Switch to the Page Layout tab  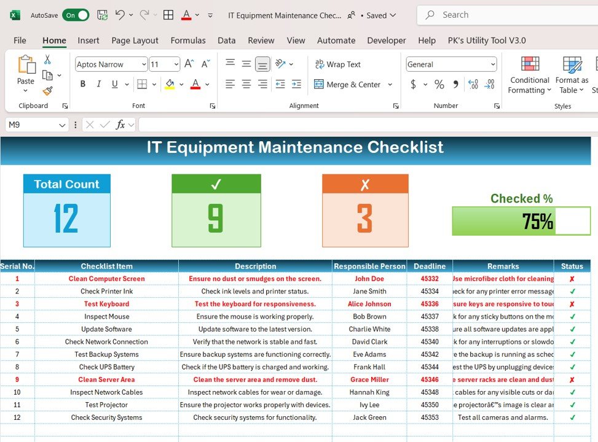tap(135, 41)
